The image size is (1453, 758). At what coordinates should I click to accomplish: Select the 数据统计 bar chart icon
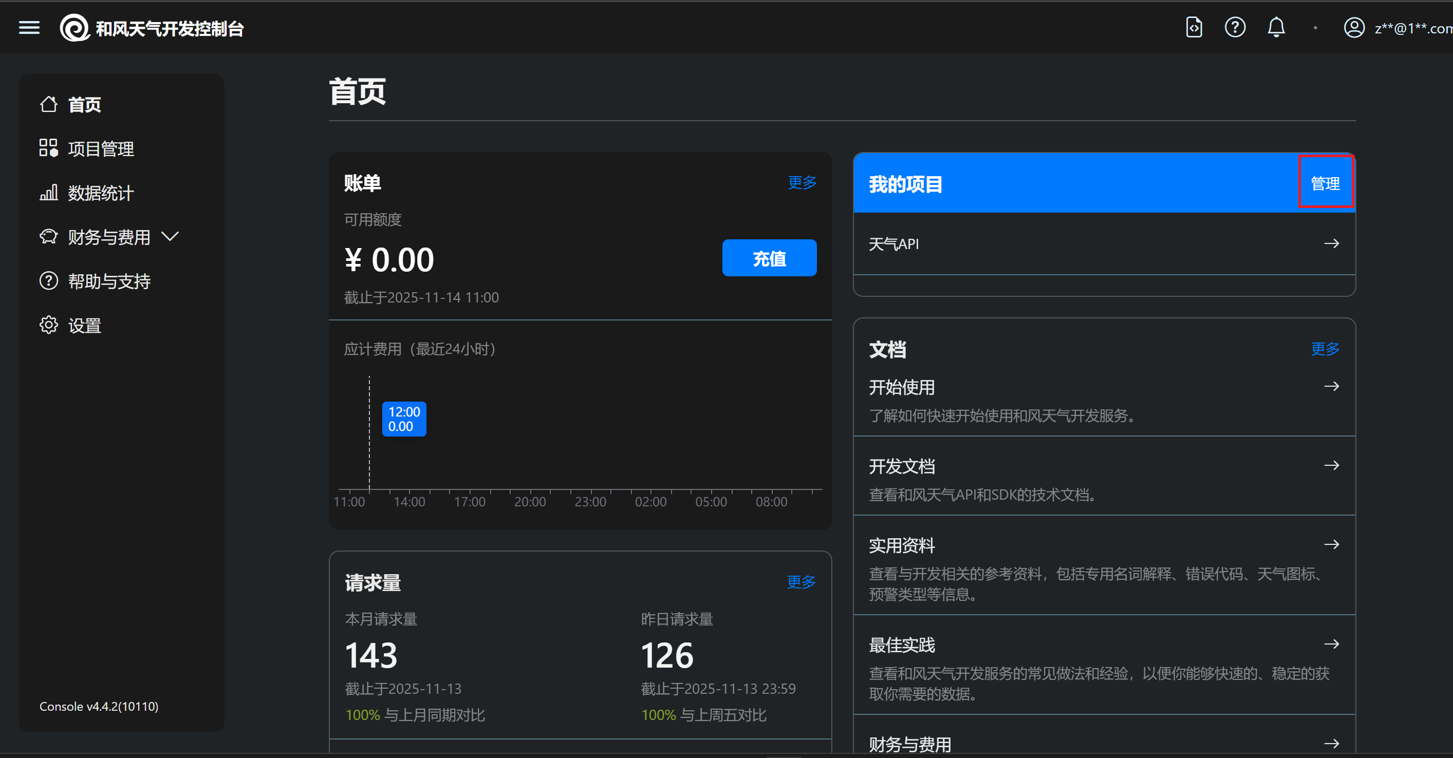(x=48, y=192)
